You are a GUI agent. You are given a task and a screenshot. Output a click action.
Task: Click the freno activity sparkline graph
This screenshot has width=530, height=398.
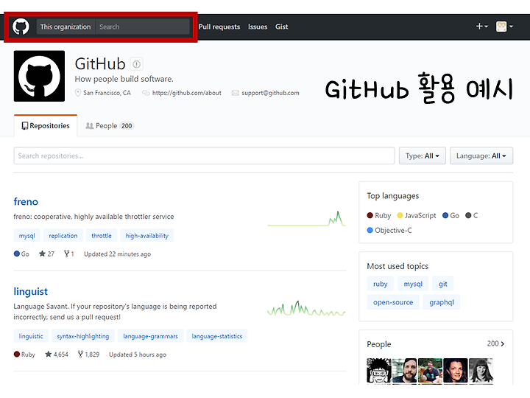pyautogui.click(x=306, y=219)
